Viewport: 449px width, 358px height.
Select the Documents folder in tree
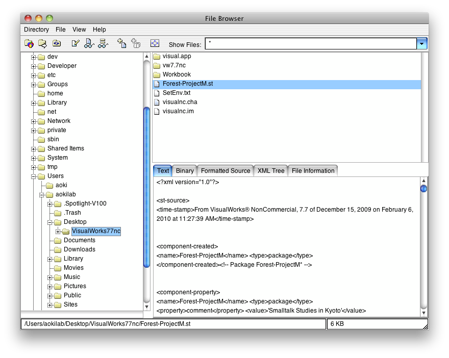(79, 240)
